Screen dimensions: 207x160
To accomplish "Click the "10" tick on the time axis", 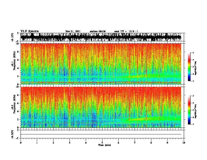I will click(x=184, y=142).
